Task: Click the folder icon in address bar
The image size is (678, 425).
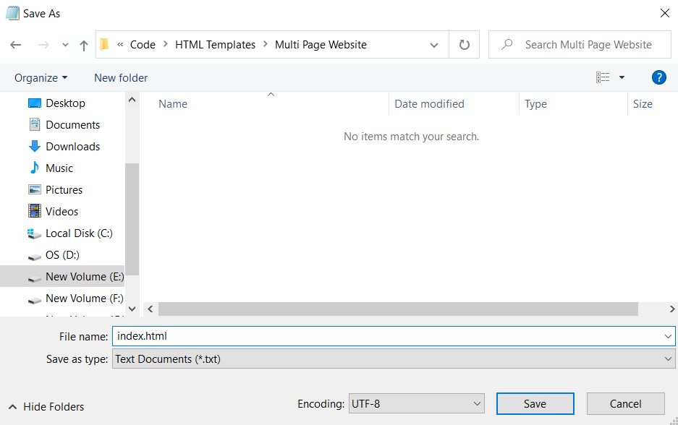Action: click(104, 45)
